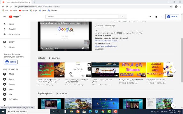Open options menu for the 13:58 video
The width and height of the screenshot is (183, 114).
[90, 80]
